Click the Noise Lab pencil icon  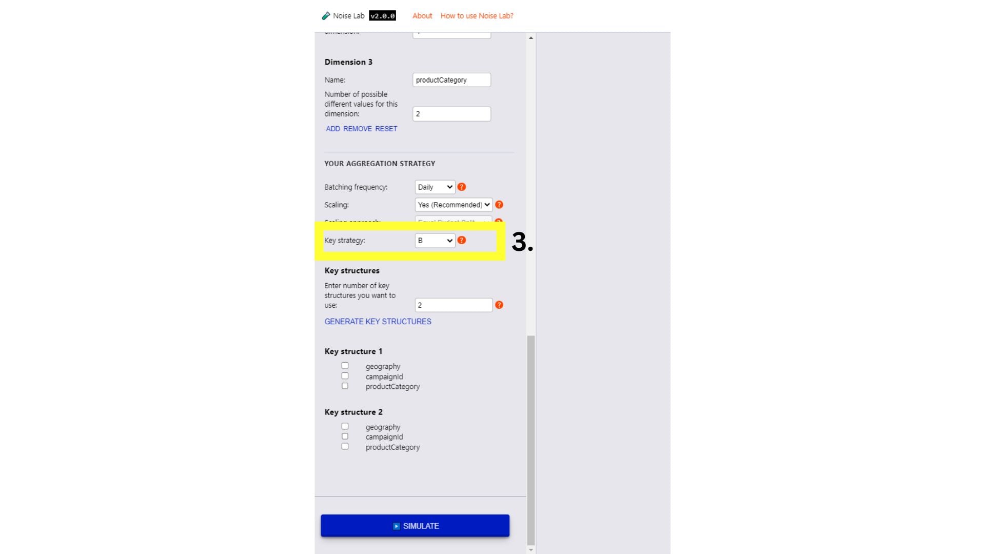pos(324,15)
